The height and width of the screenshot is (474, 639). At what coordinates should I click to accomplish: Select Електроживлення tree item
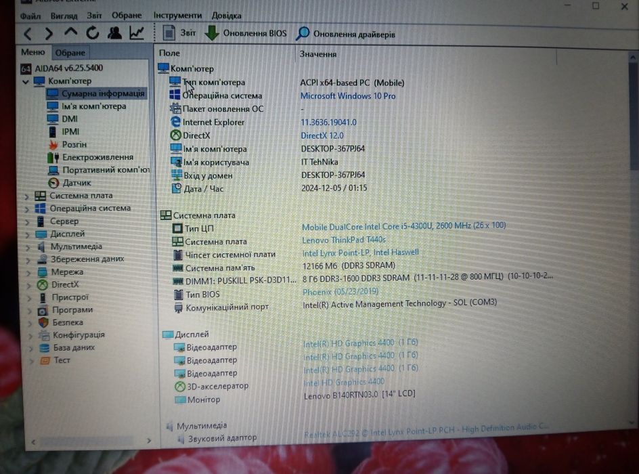coord(91,157)
